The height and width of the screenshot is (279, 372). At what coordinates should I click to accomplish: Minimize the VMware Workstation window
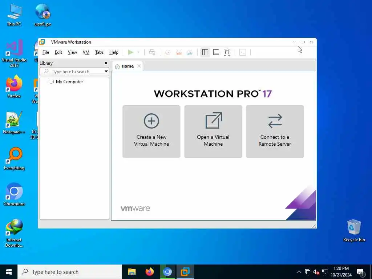click(x=294, y=42)
